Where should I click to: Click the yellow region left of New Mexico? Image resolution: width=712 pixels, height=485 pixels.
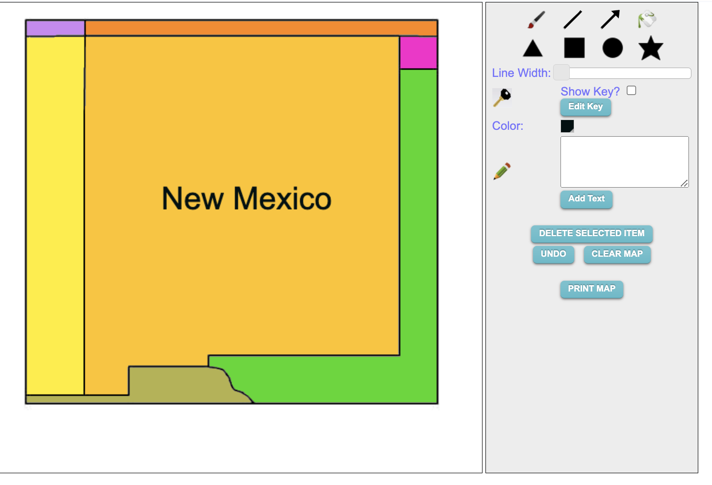tap(55, 216)
